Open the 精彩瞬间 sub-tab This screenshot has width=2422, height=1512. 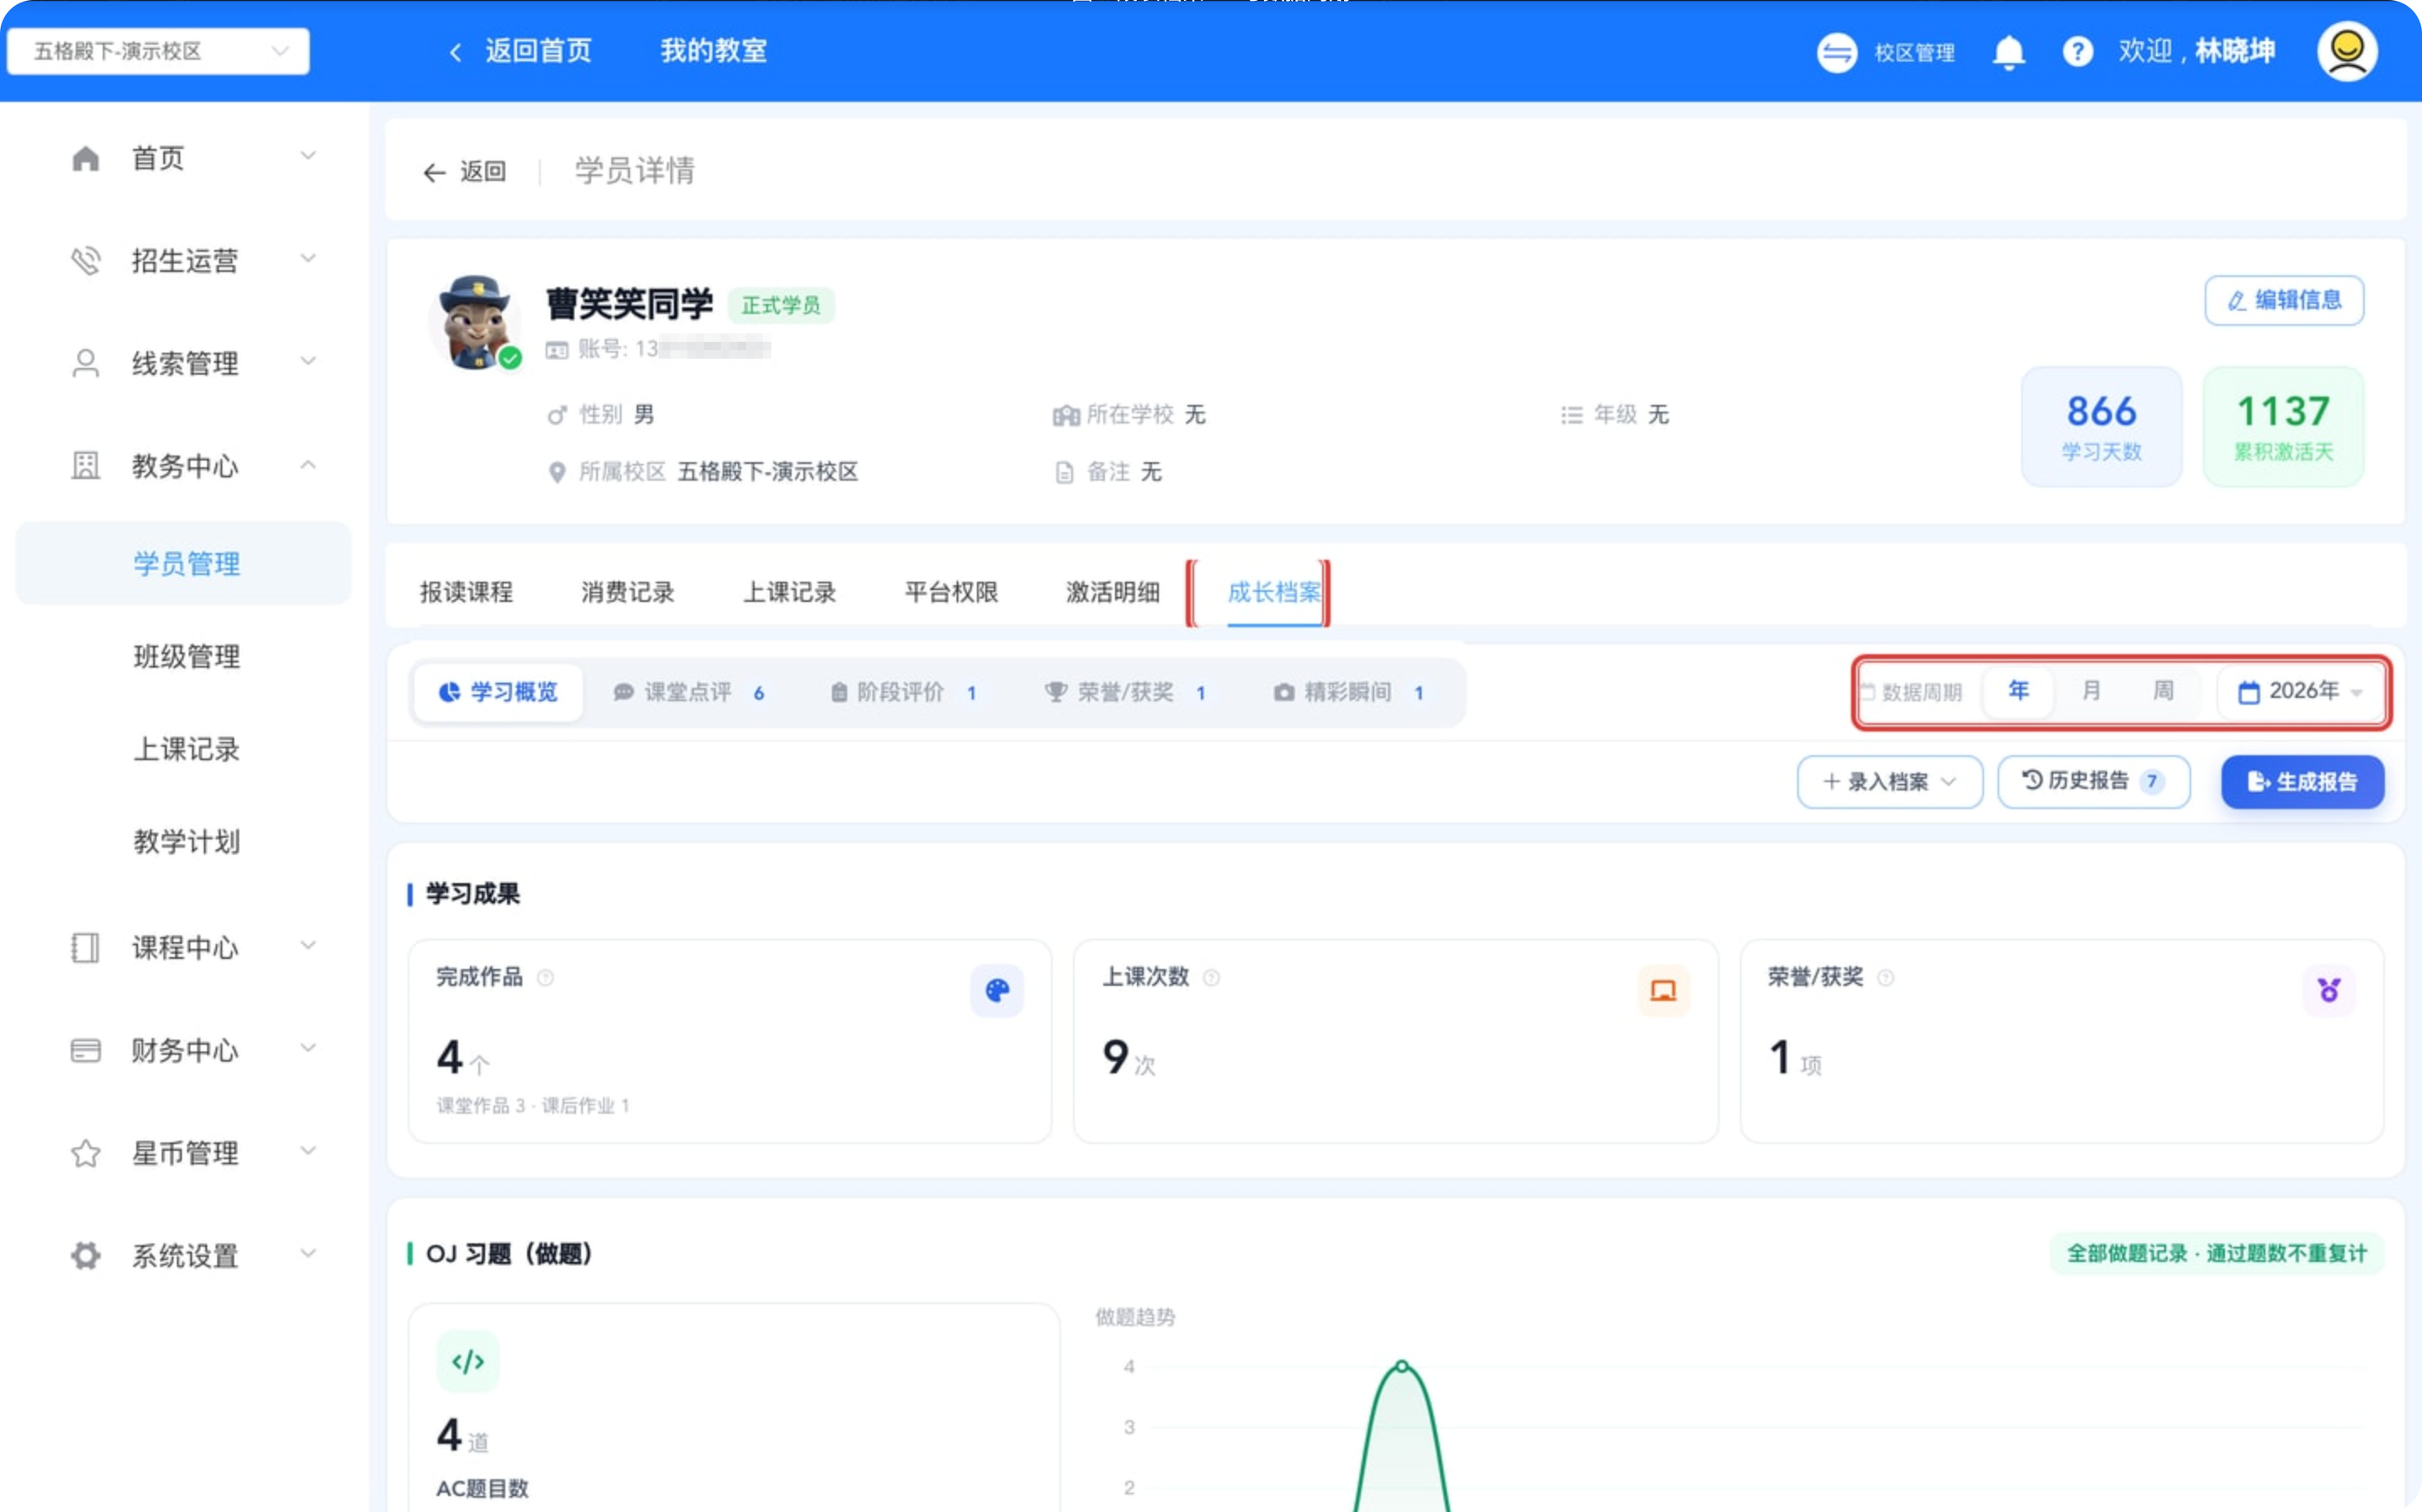point(1348,692)
